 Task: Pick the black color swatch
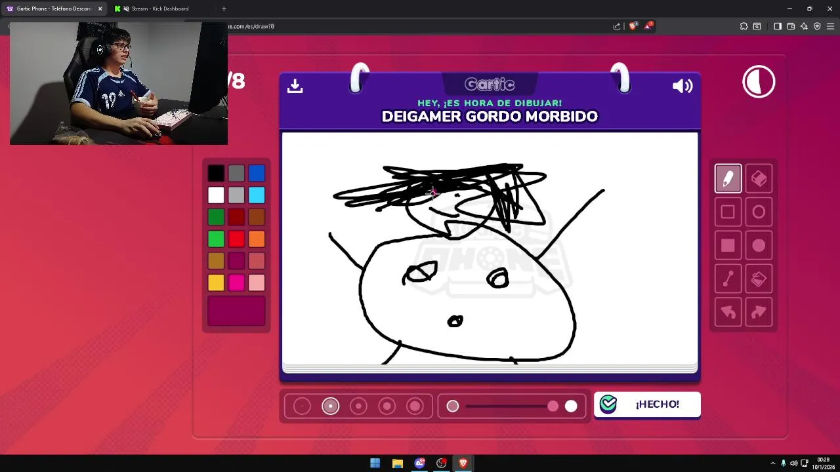click(x=216, y=173)
